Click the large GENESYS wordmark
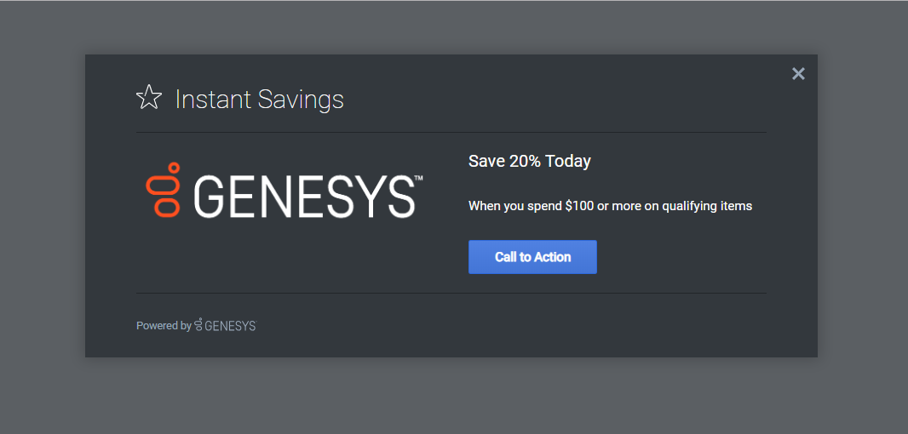 click(304, 197)
